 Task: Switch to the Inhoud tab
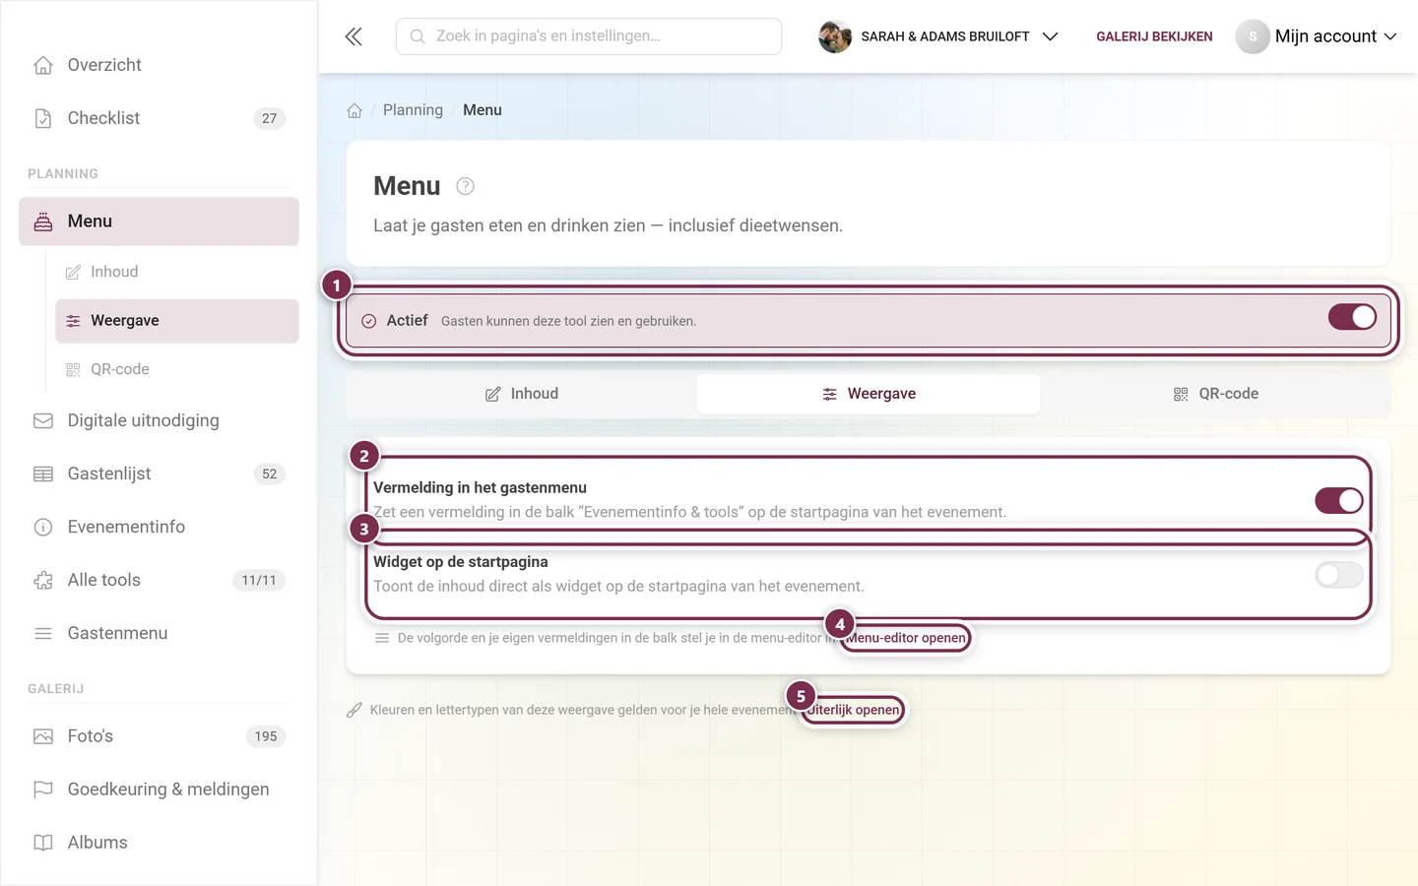[x=522, y=394]
